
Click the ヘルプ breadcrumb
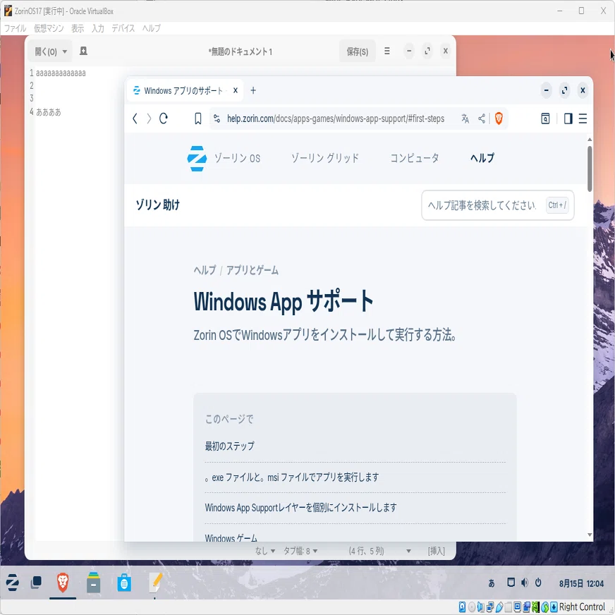[205, 270]
